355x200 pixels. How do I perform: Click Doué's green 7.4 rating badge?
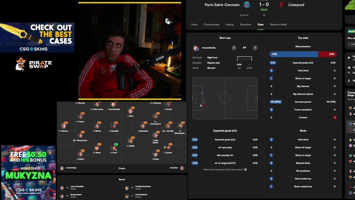(116, 144)
